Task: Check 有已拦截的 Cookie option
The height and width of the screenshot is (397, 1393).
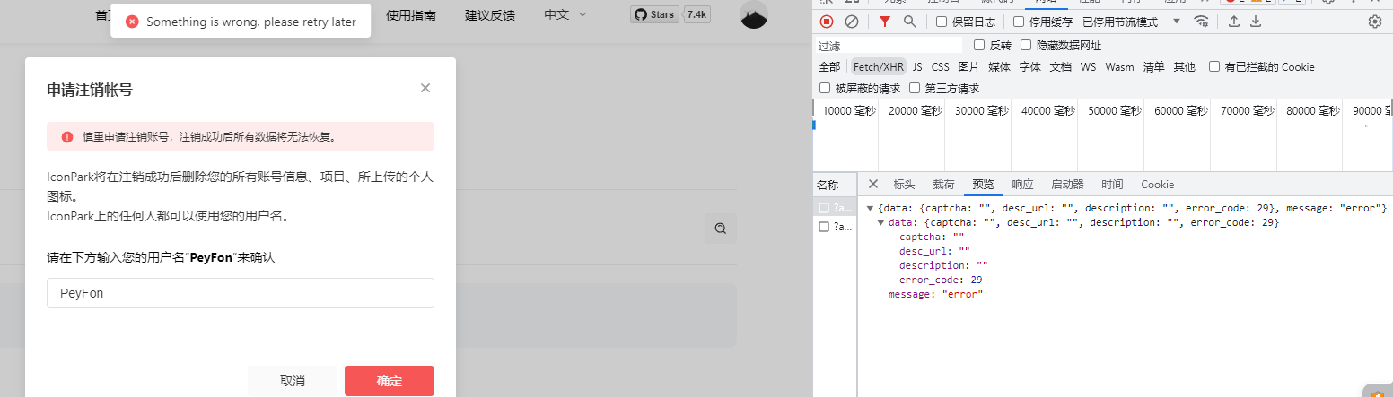Action: 1214,66
